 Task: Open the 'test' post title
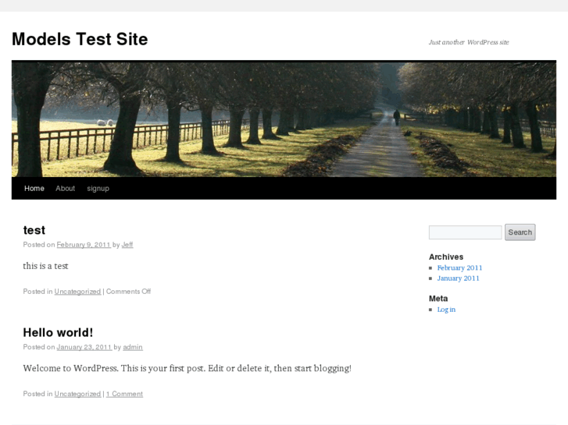[34, 230]
